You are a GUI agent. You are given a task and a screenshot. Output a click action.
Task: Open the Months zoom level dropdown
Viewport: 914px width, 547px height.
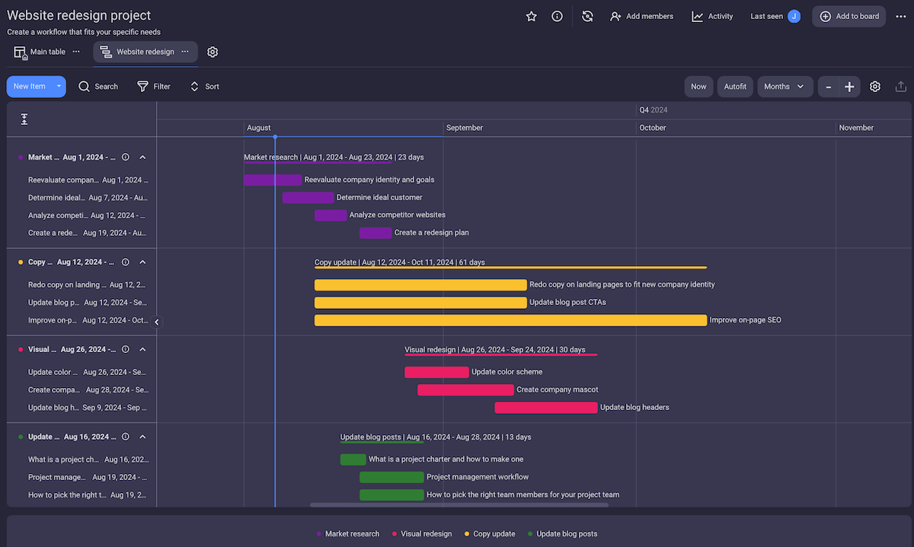point(785,86)
